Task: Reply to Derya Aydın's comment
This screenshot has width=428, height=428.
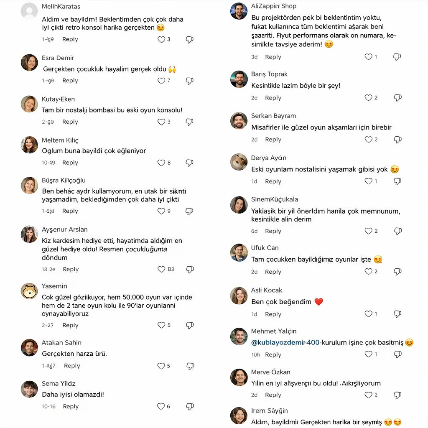Action: point(273,181)
